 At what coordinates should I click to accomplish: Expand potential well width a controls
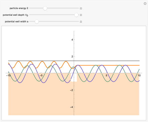click(81, 22)
